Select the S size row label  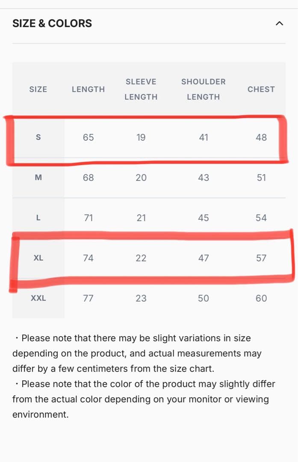38,137
